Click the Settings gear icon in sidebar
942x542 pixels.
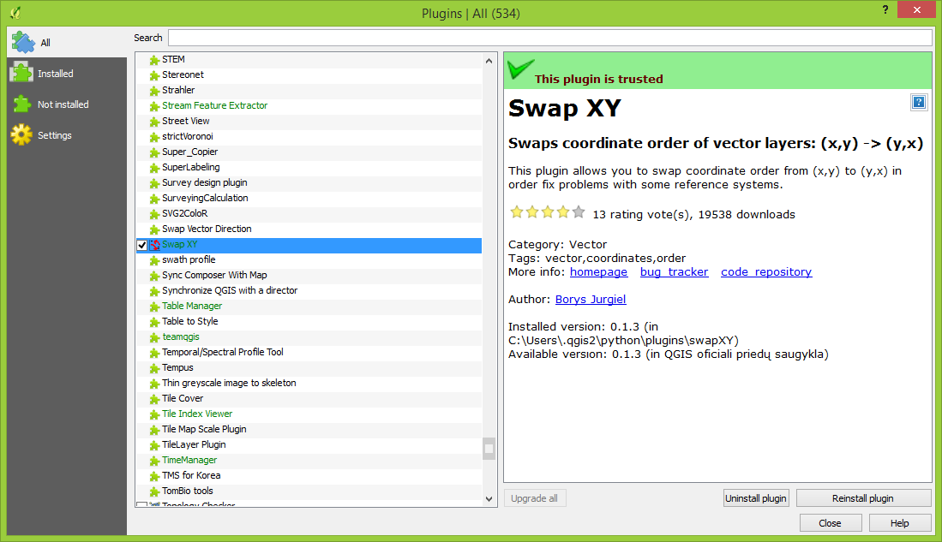pos(21,135)
